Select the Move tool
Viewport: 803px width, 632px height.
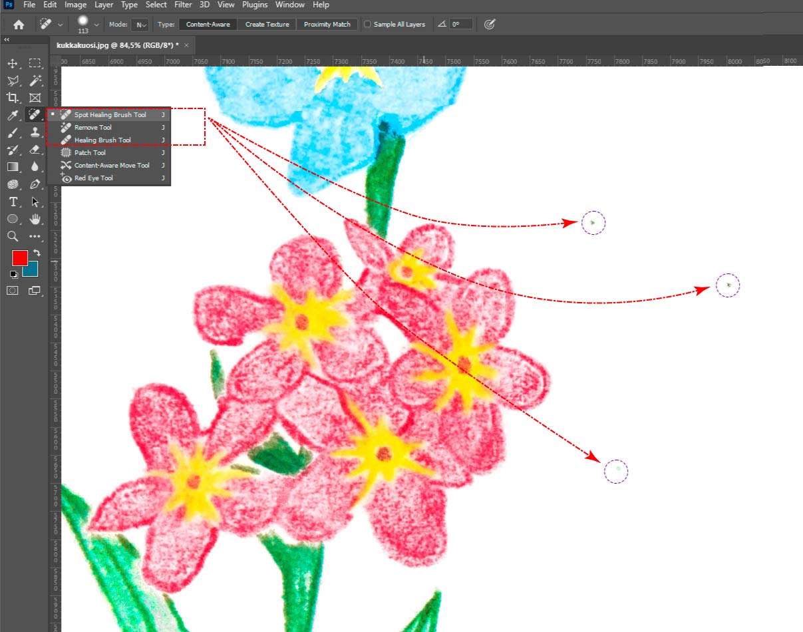tap(13, 63)
